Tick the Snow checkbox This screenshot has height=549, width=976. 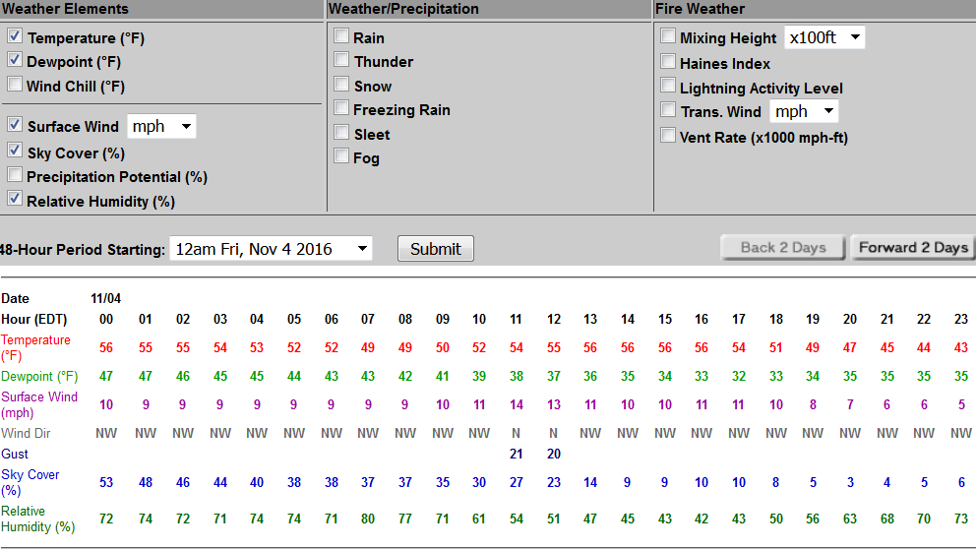[341, 86]
